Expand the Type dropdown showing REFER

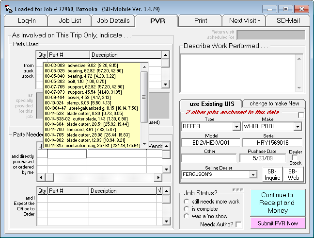pyautogui.click(x=236, y=127)
